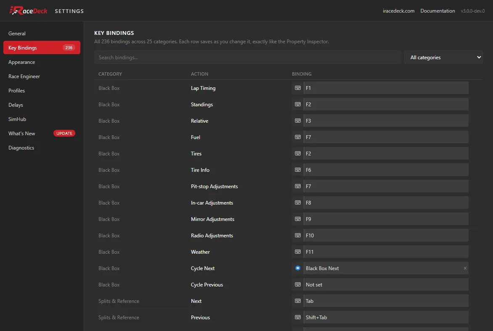Screen dimensions: 493x331
Task: Edit the Fuel F7 binding field
Action: tap(386, 137)
